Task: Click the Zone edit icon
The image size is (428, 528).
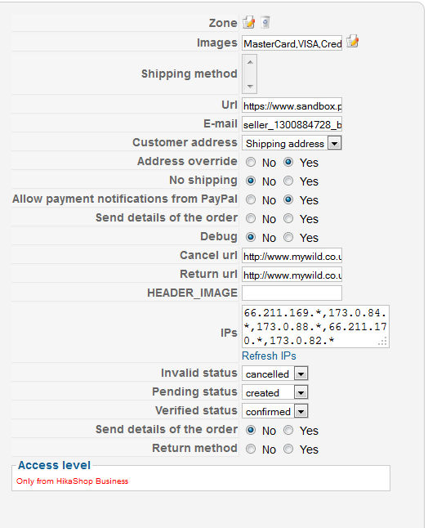Action: [249, 22]
